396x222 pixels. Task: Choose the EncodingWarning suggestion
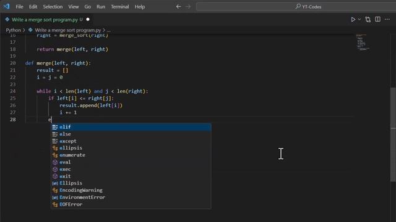point(131,190)
